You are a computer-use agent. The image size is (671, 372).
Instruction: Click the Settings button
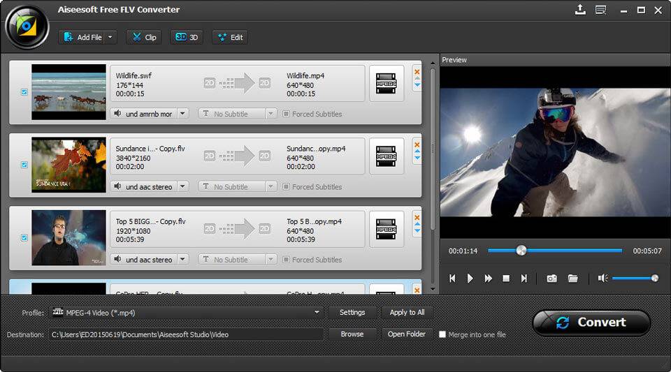point(352,313)
